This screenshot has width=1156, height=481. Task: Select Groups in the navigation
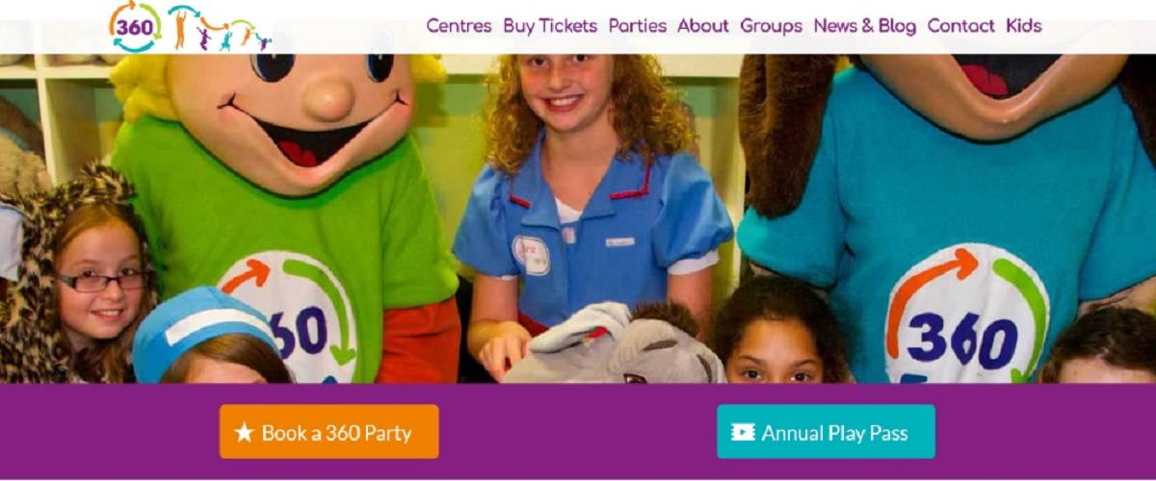point(771,26)
